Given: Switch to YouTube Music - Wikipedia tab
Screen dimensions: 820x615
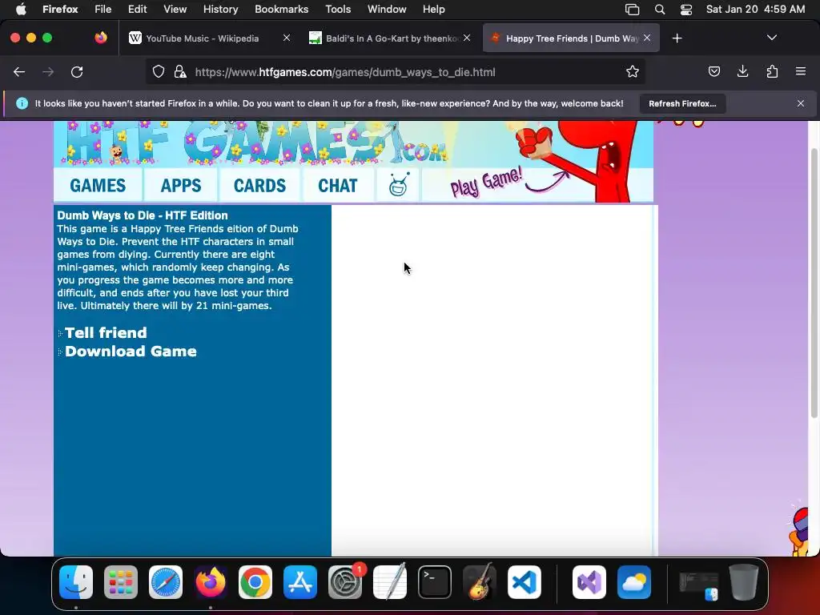Looking at the screenshot, I should click(x=202, y=38).
